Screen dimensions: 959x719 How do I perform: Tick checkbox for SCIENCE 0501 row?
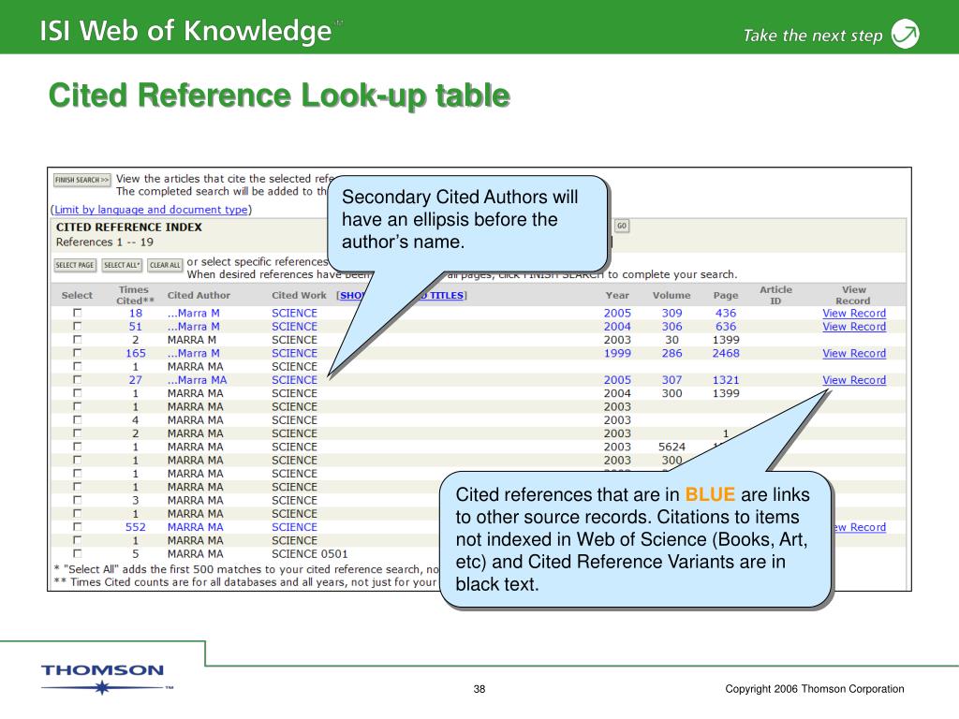(77, 553)
